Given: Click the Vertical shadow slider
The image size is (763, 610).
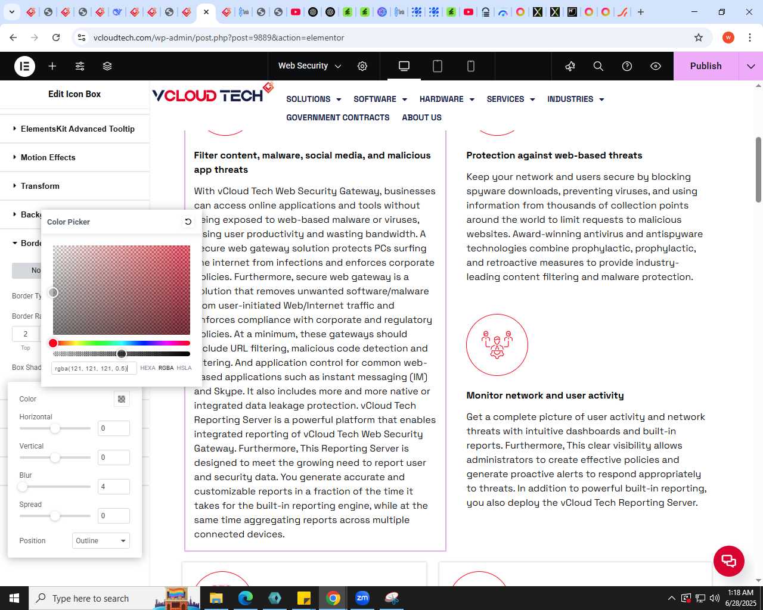Looking at the screenshot, I should 55,457.
